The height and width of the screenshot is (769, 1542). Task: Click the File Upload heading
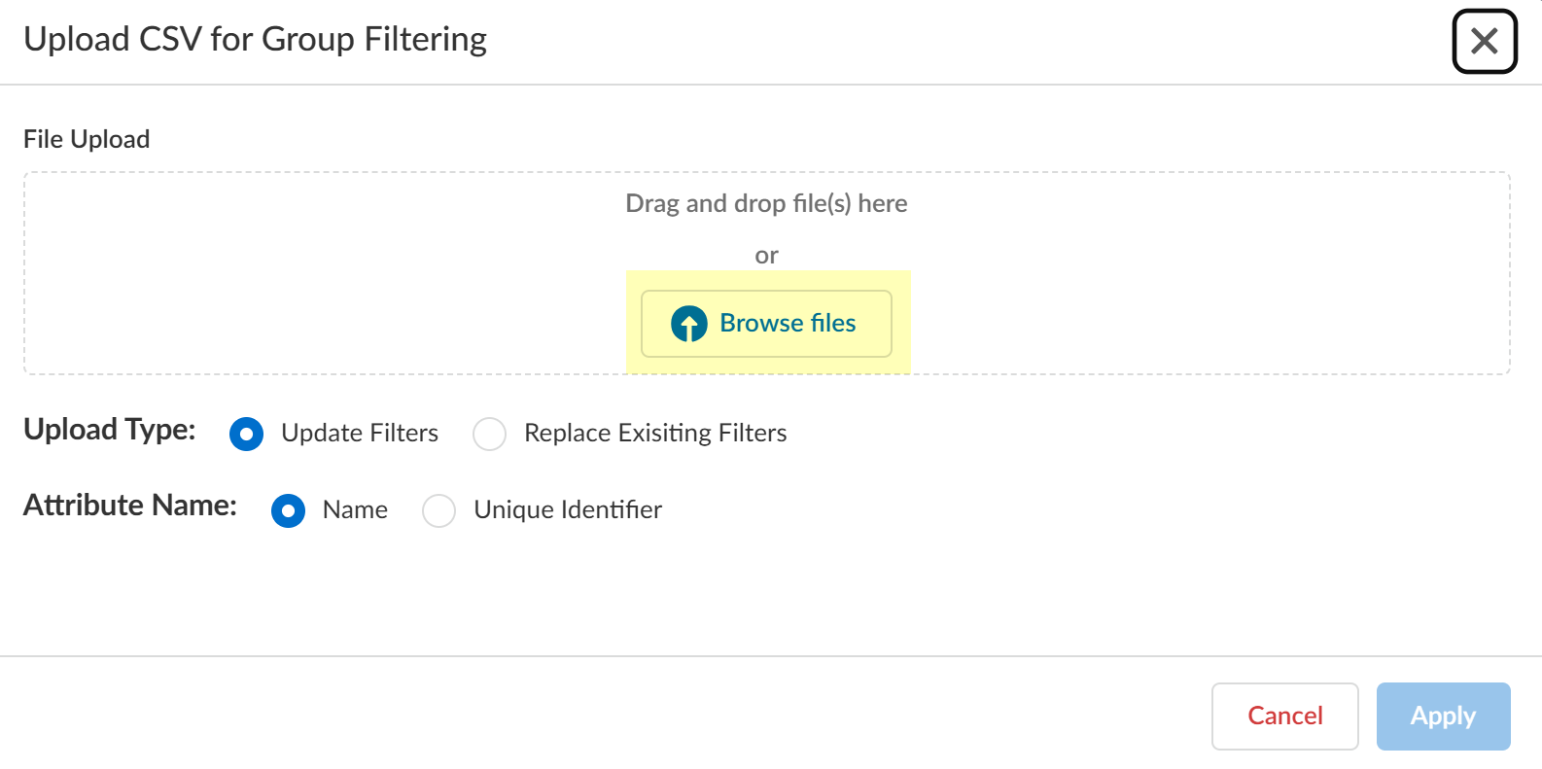(x=87, y=139)
